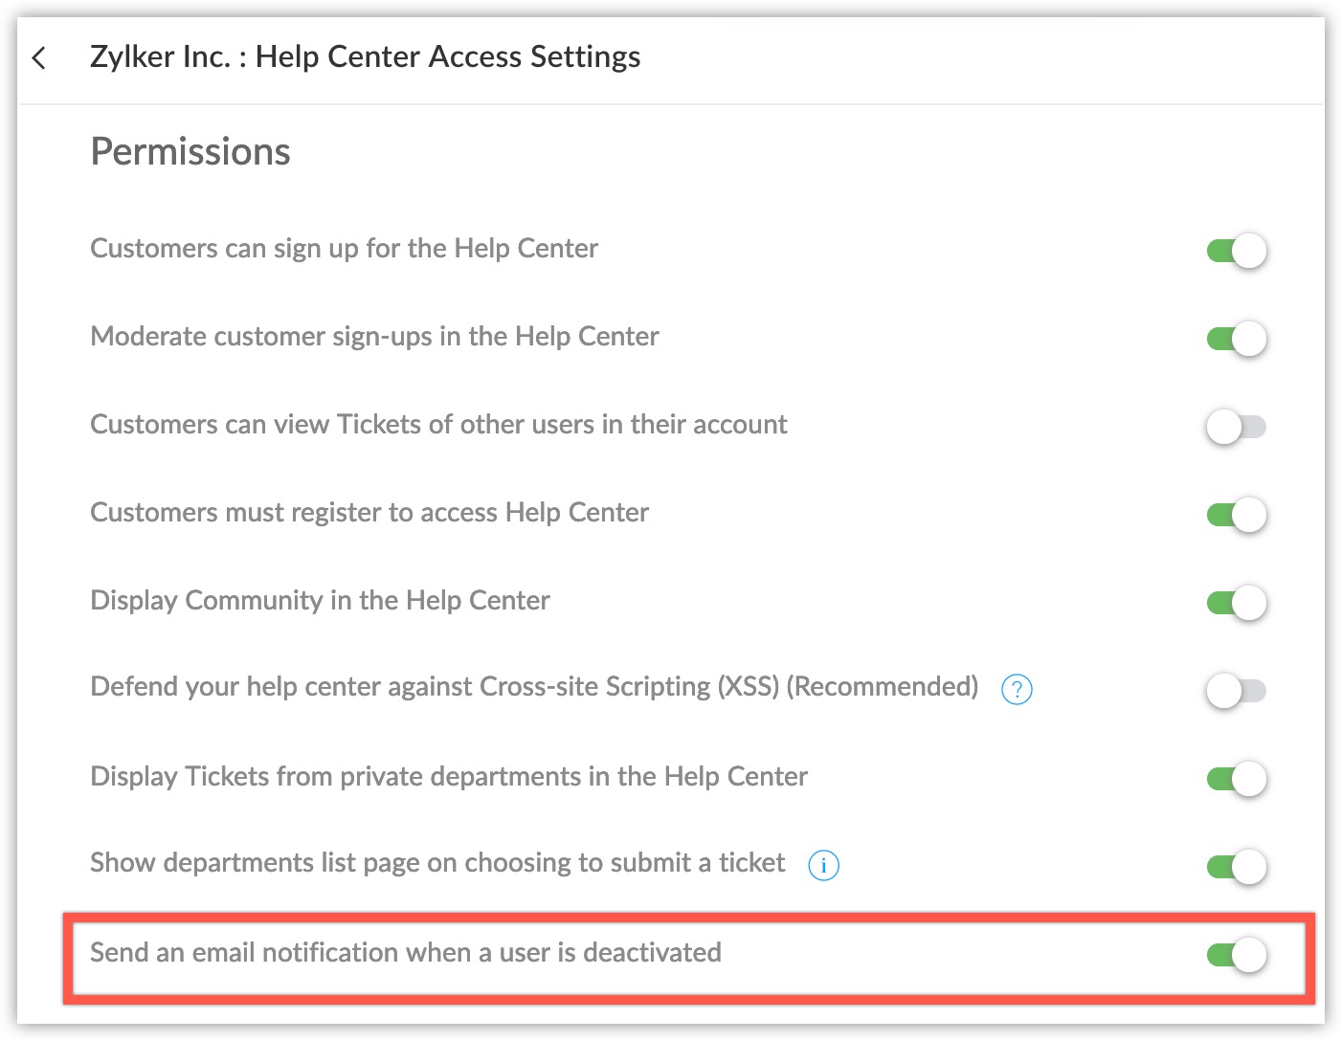Click the info icon next to departments list
The image size is (1342, 1041).
tap(823, 865)
